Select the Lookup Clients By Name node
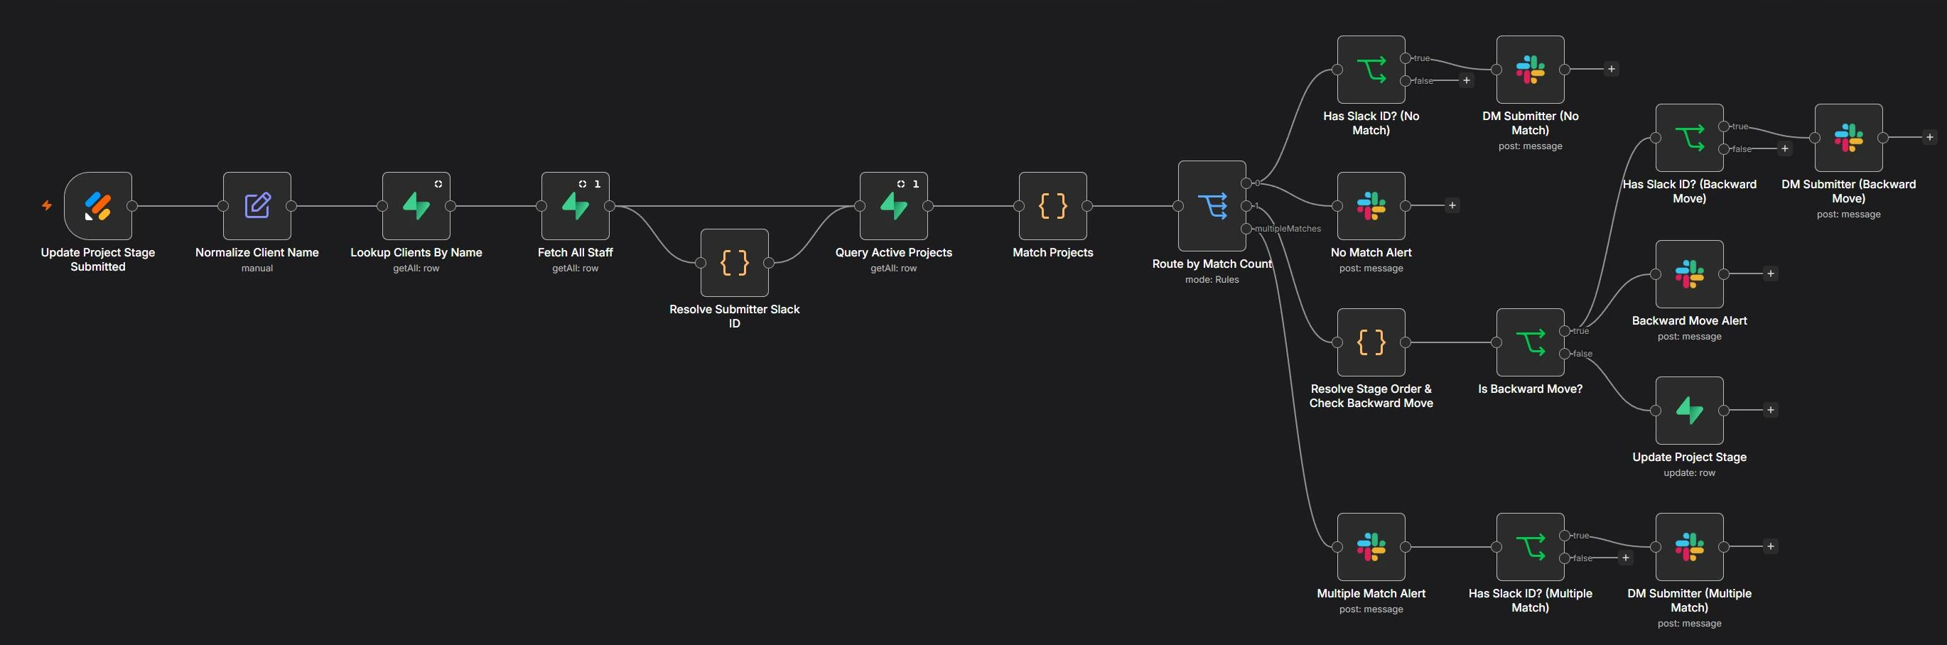Screen dimensions: 1947x645 [x=416, y=205]
